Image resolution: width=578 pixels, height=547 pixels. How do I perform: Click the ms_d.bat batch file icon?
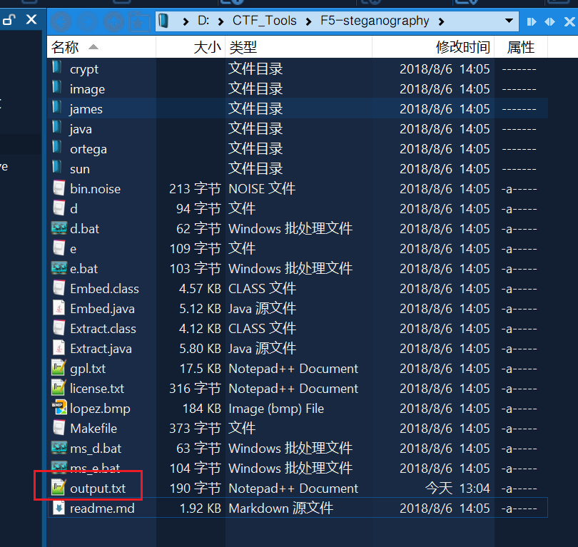59,448
